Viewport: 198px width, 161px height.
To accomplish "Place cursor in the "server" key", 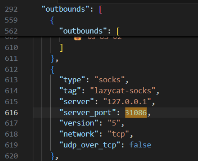I will (77, 102).
